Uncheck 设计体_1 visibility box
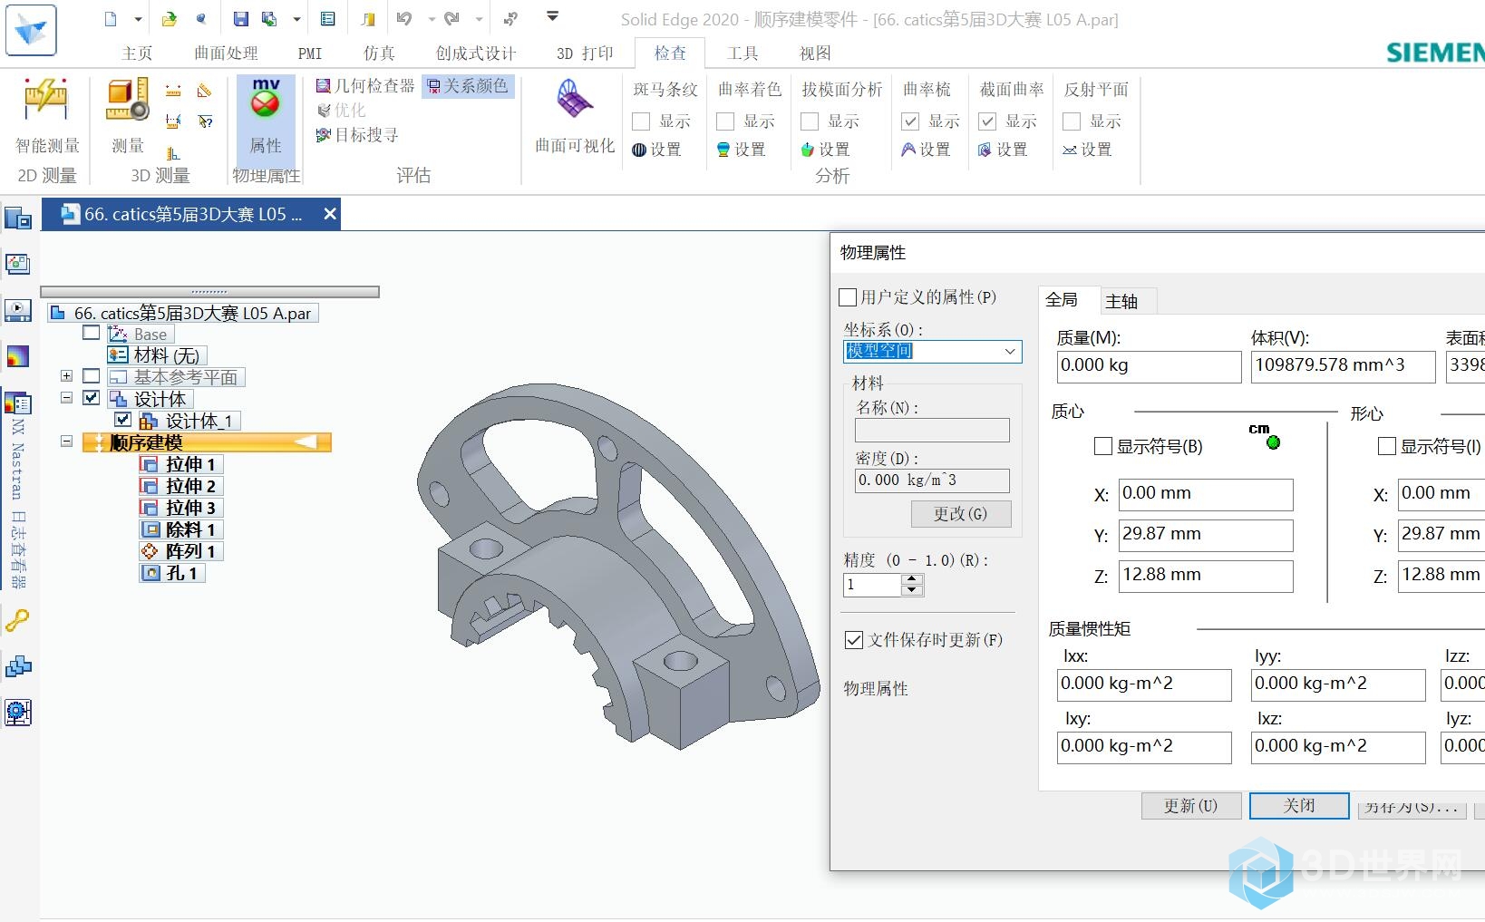 pos(123,420)
